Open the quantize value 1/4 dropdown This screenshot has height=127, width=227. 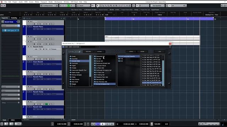click(x=178, y=6)
